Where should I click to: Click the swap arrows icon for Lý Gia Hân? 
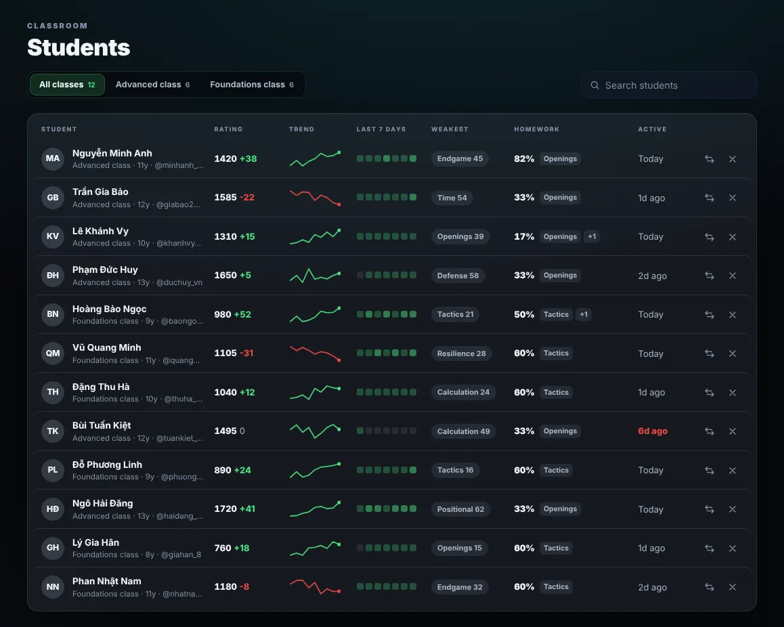[x=709, y=548]
